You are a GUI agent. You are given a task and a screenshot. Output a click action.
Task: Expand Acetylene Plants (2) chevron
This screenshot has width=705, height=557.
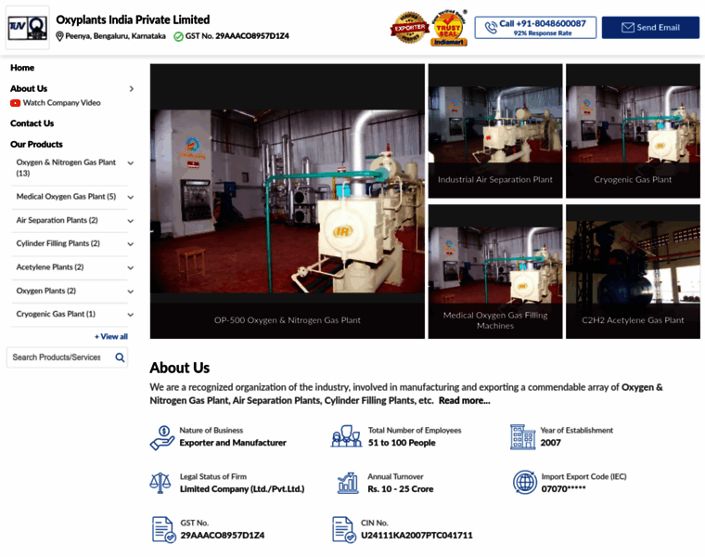131,267
